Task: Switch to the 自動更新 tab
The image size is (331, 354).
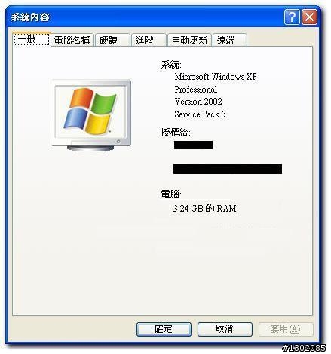Action: 189,40
